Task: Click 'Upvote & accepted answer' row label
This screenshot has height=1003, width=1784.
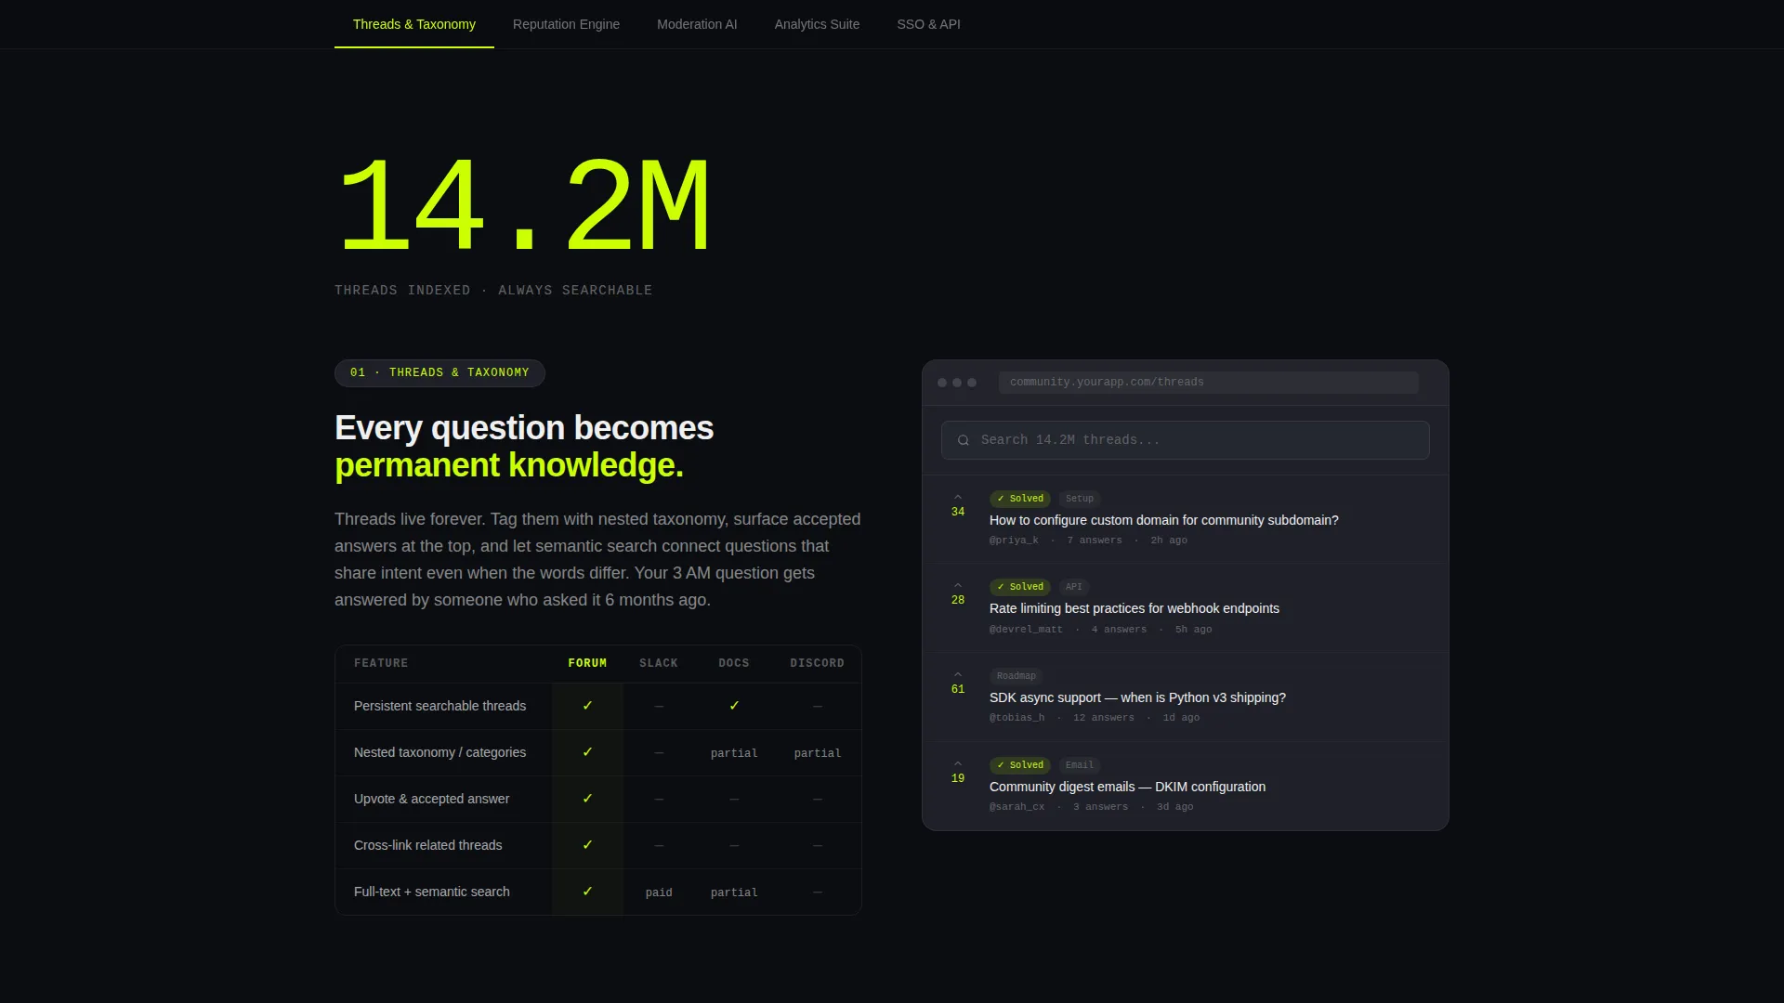Action: [x=431, y=799]
